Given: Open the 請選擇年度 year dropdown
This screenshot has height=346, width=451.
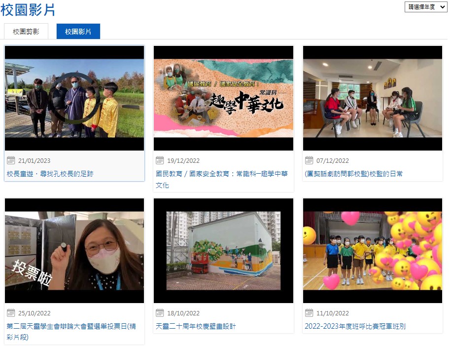Looking at the screenshot, I should (425, 7).
